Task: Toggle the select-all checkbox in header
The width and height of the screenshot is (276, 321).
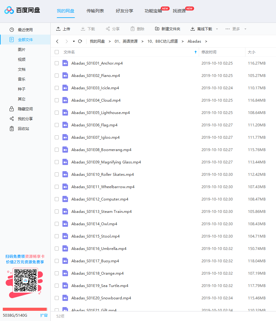Action: tap(57, 52)
